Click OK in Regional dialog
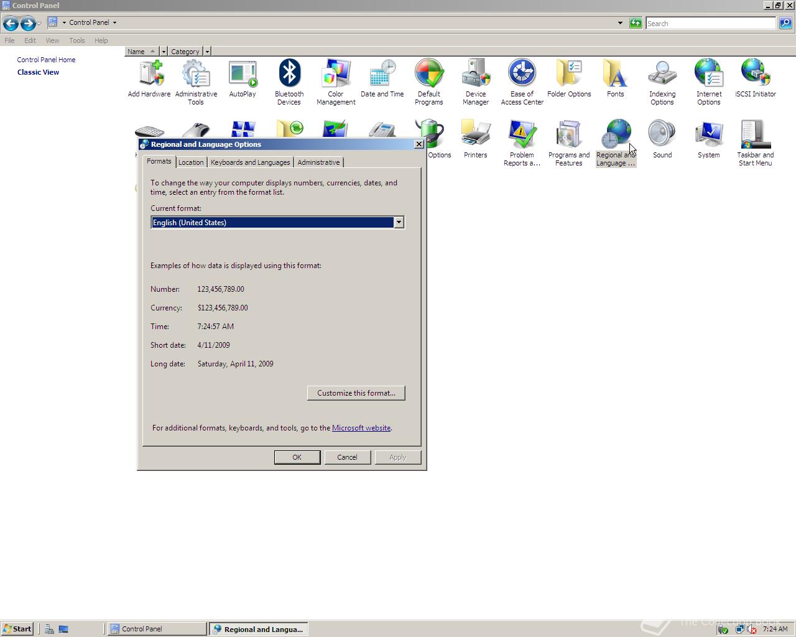 click(x=297, y=457)
